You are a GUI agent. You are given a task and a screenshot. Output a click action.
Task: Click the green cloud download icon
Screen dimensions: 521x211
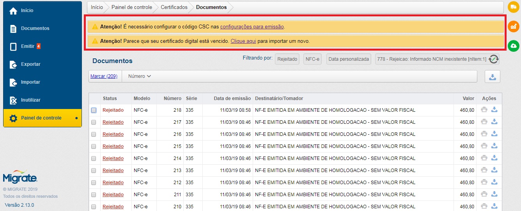pos(514,46)
